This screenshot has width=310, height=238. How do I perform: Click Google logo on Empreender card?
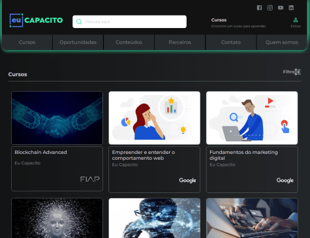pyautogui.click(x=187, y=181)
